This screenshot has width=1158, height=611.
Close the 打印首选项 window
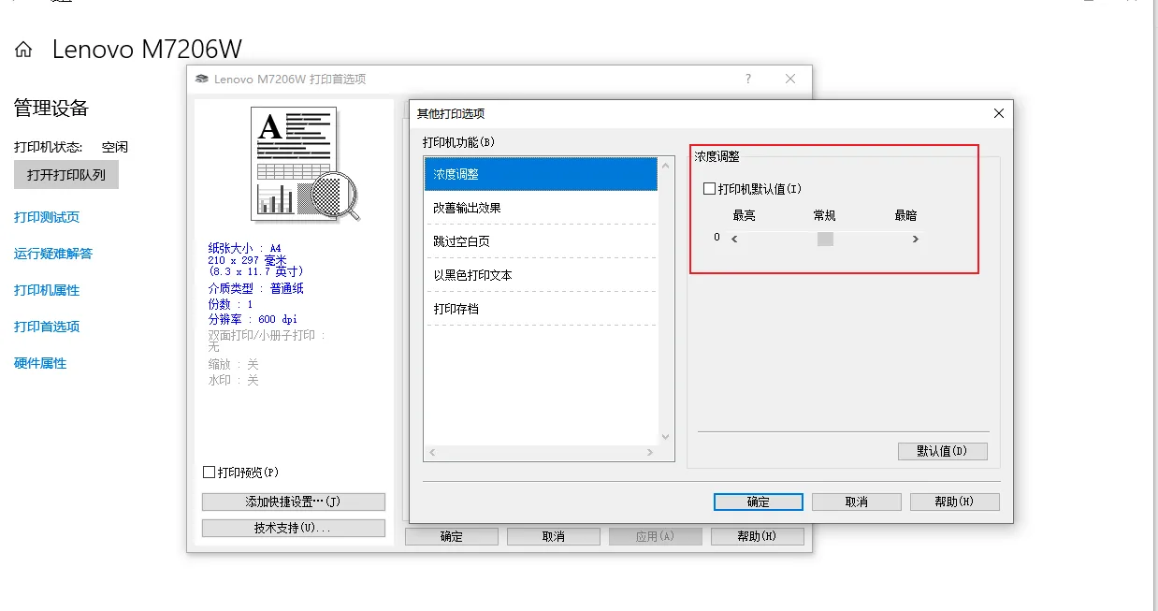(x=790, y=80)
